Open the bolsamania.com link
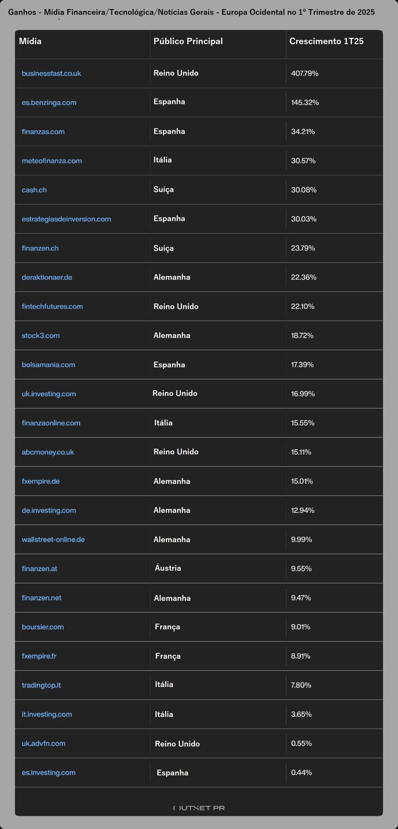 pos(48,365)
